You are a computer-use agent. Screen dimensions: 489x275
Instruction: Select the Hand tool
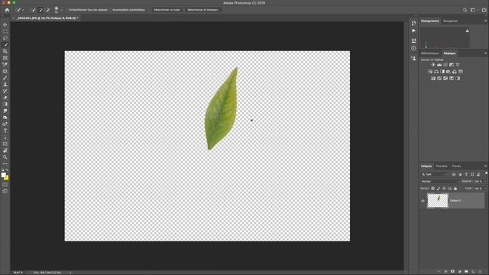[x=5, y=150]
